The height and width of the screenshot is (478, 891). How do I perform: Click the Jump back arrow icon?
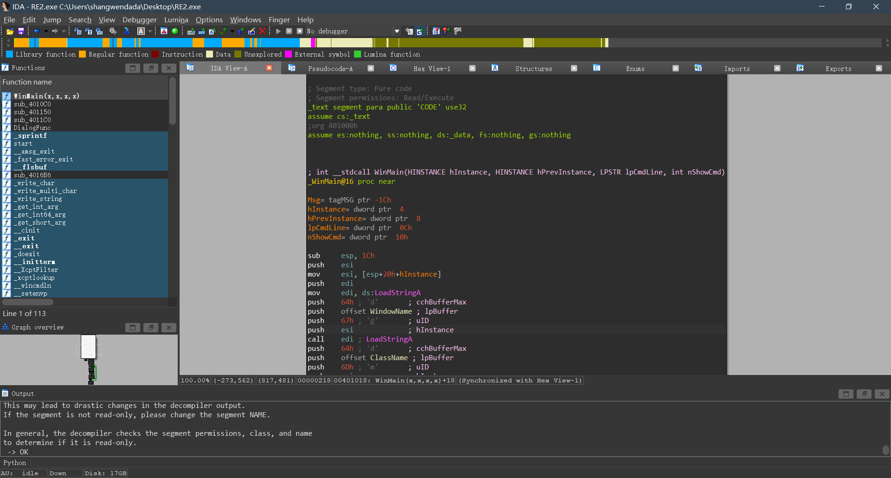pos(37,31)
